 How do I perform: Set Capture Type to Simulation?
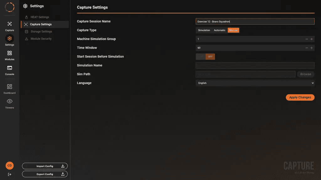(x=204, y=30)
